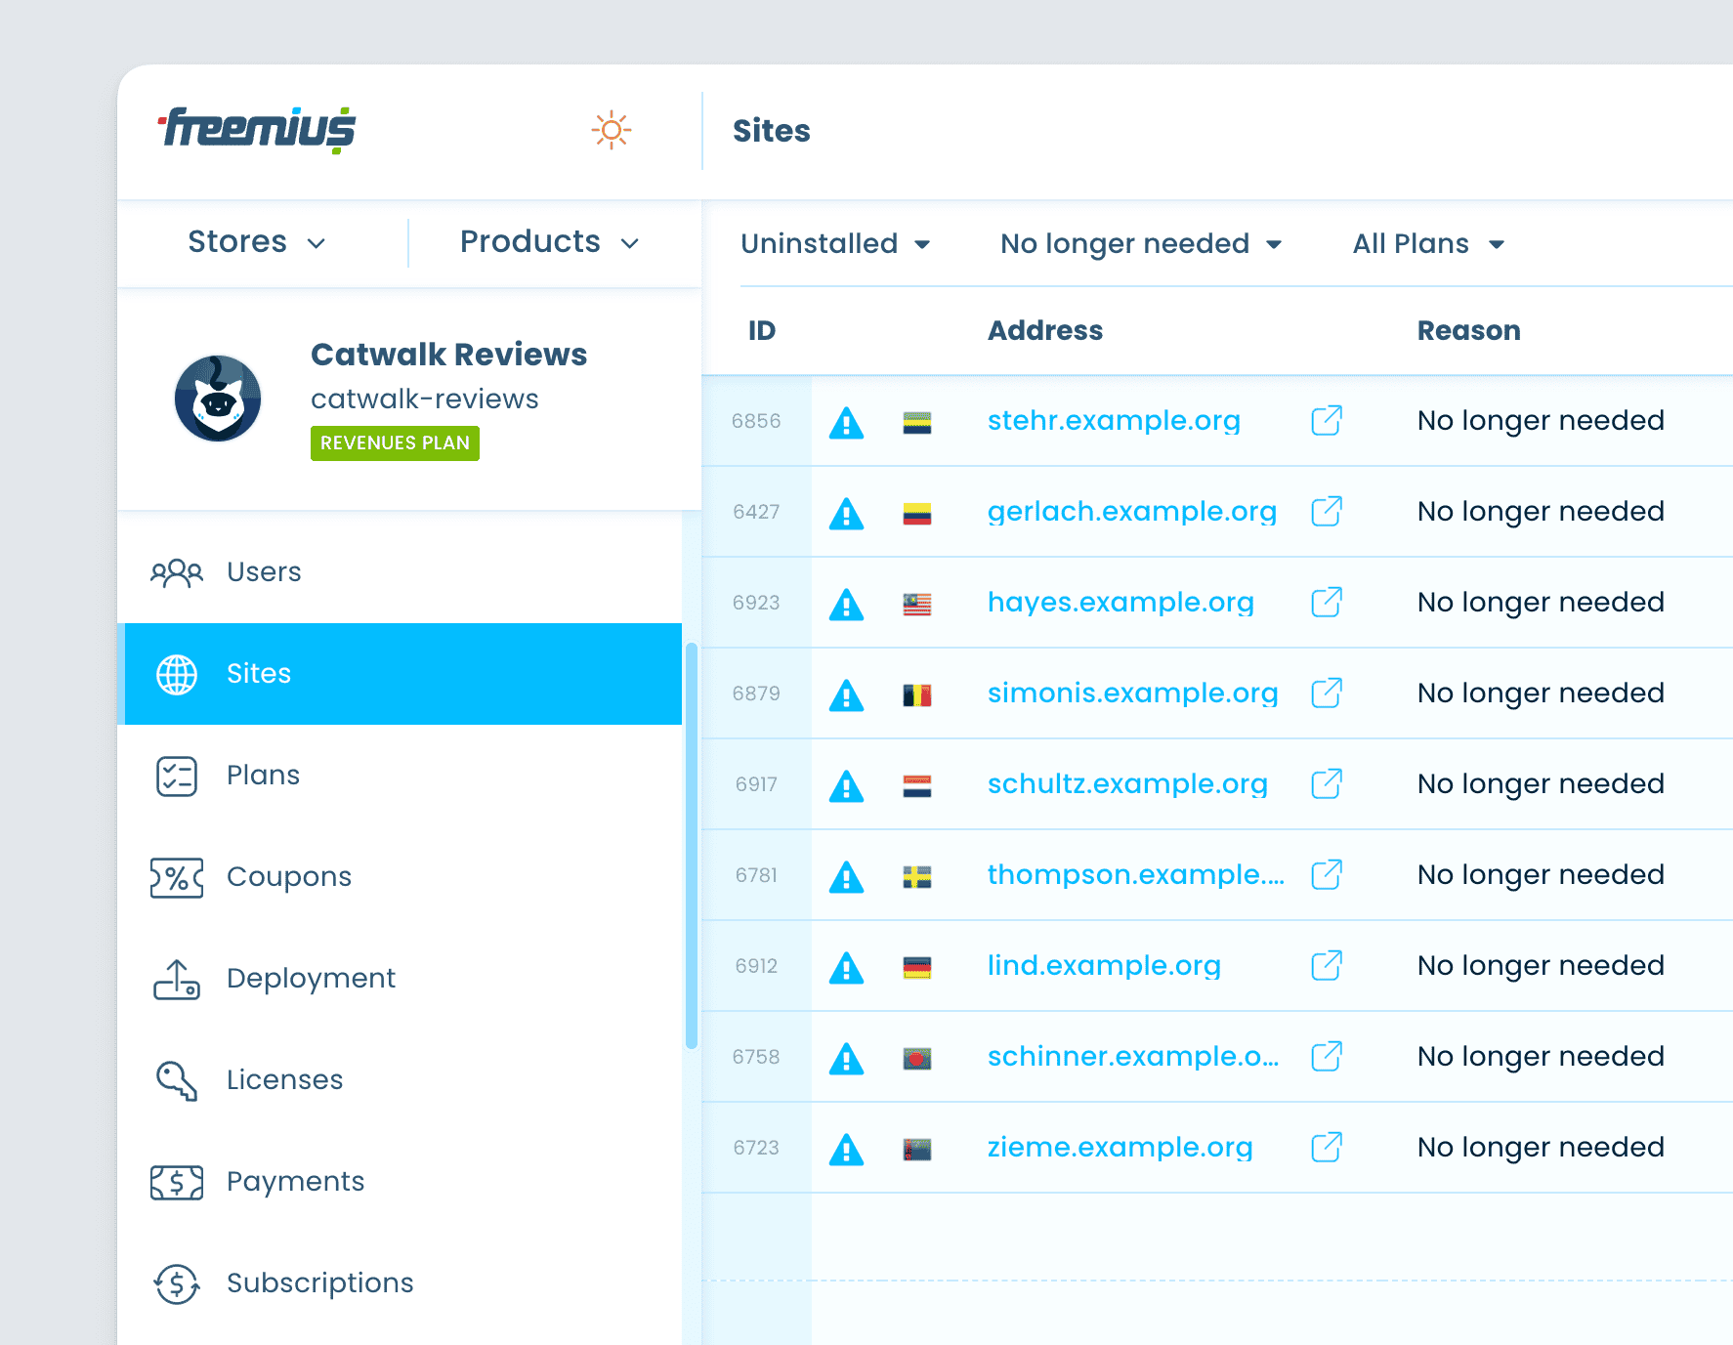The image size is (1733, 1345).
Task: Open the Licenses menu item
Action: 400,1080
